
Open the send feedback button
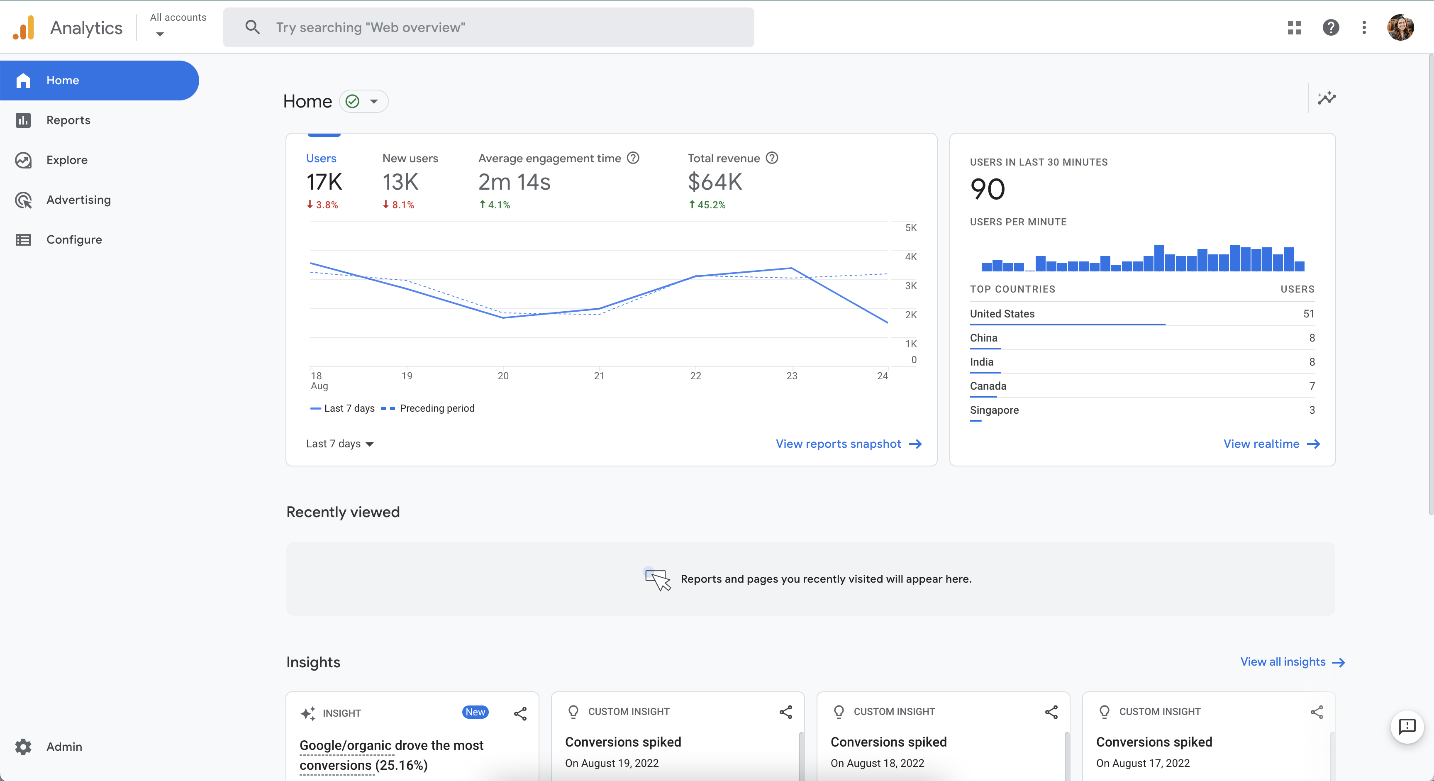pos(1407,727)
